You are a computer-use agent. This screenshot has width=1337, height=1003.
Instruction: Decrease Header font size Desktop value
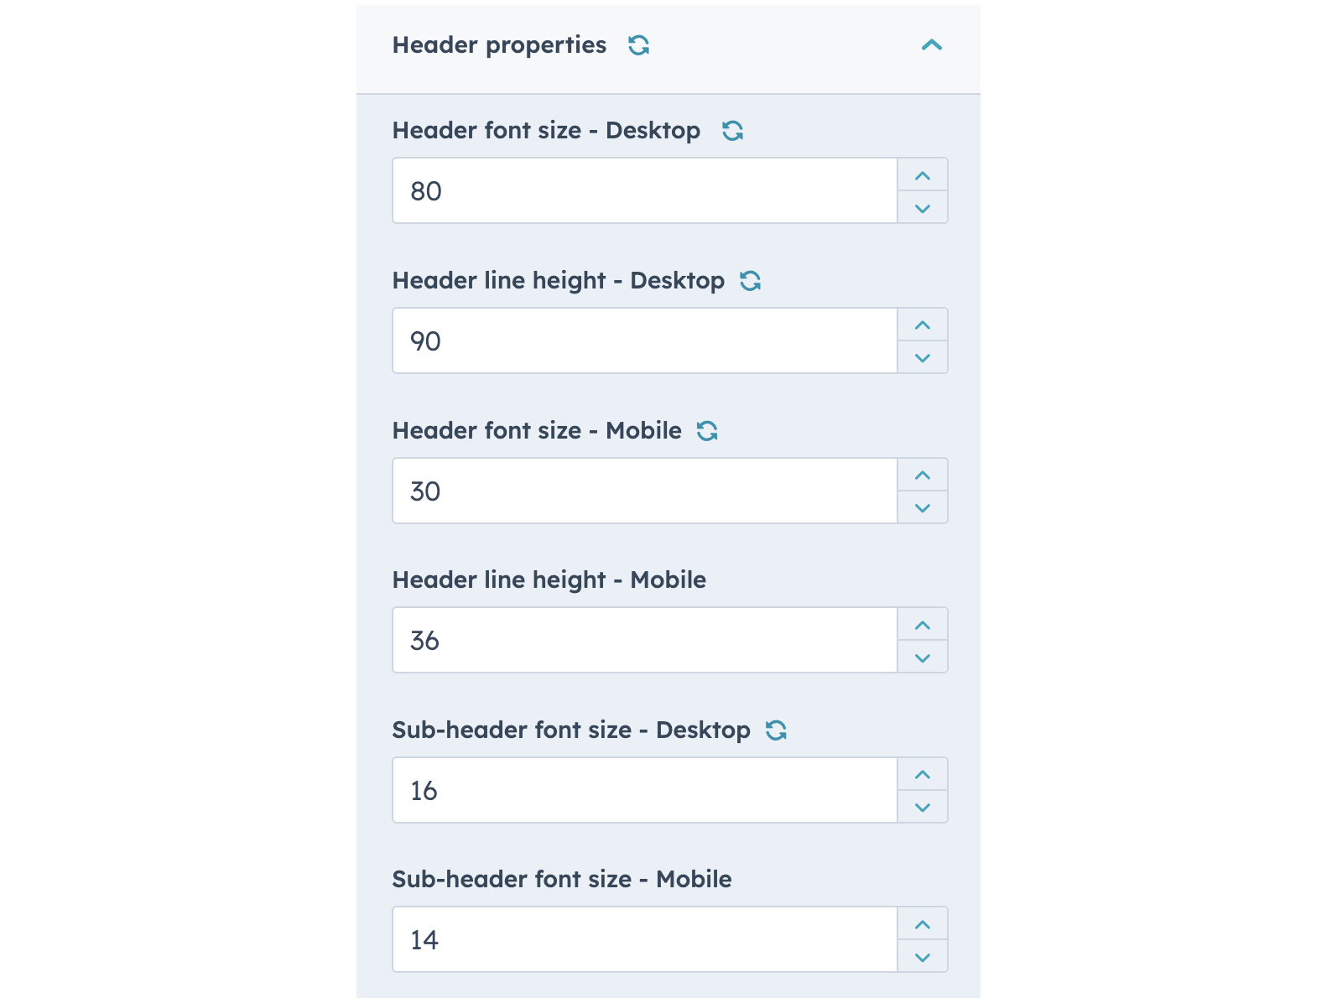(923, 208)
